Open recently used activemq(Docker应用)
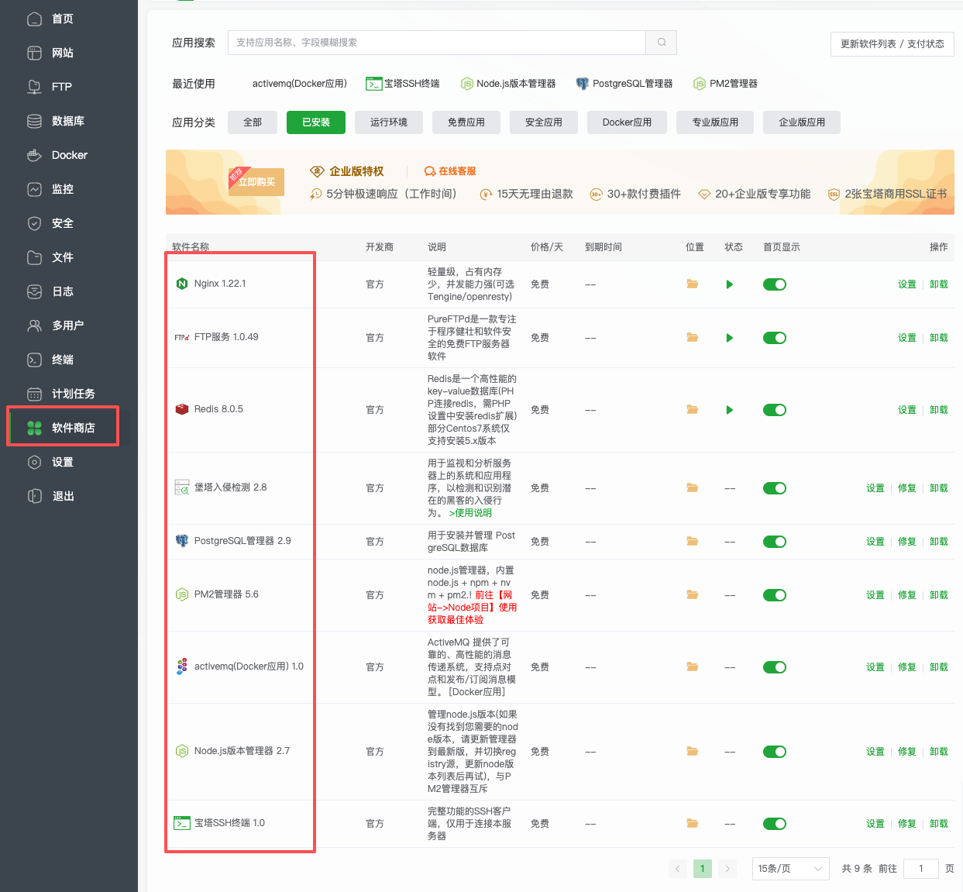 [x=300, y=84]
